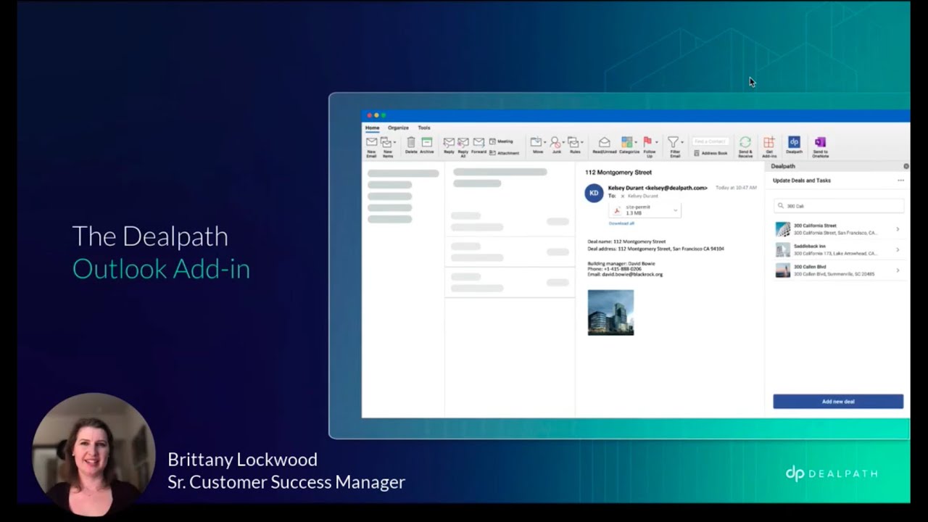Click the Saddleback Inn thumbnail
928x522 pixels.
pyautogui.click(x=783, y=250)
